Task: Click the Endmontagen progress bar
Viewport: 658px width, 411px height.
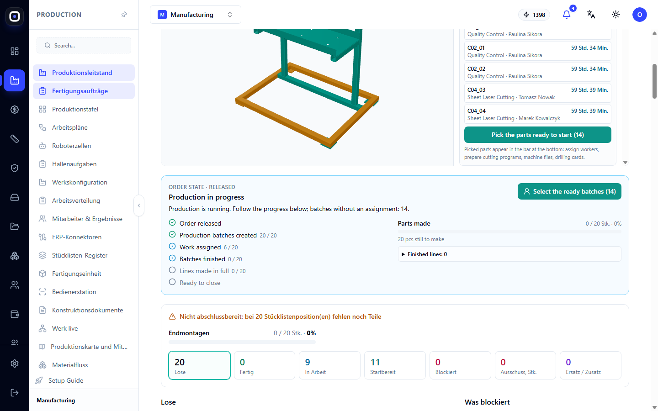Action: tap(242, 342)
